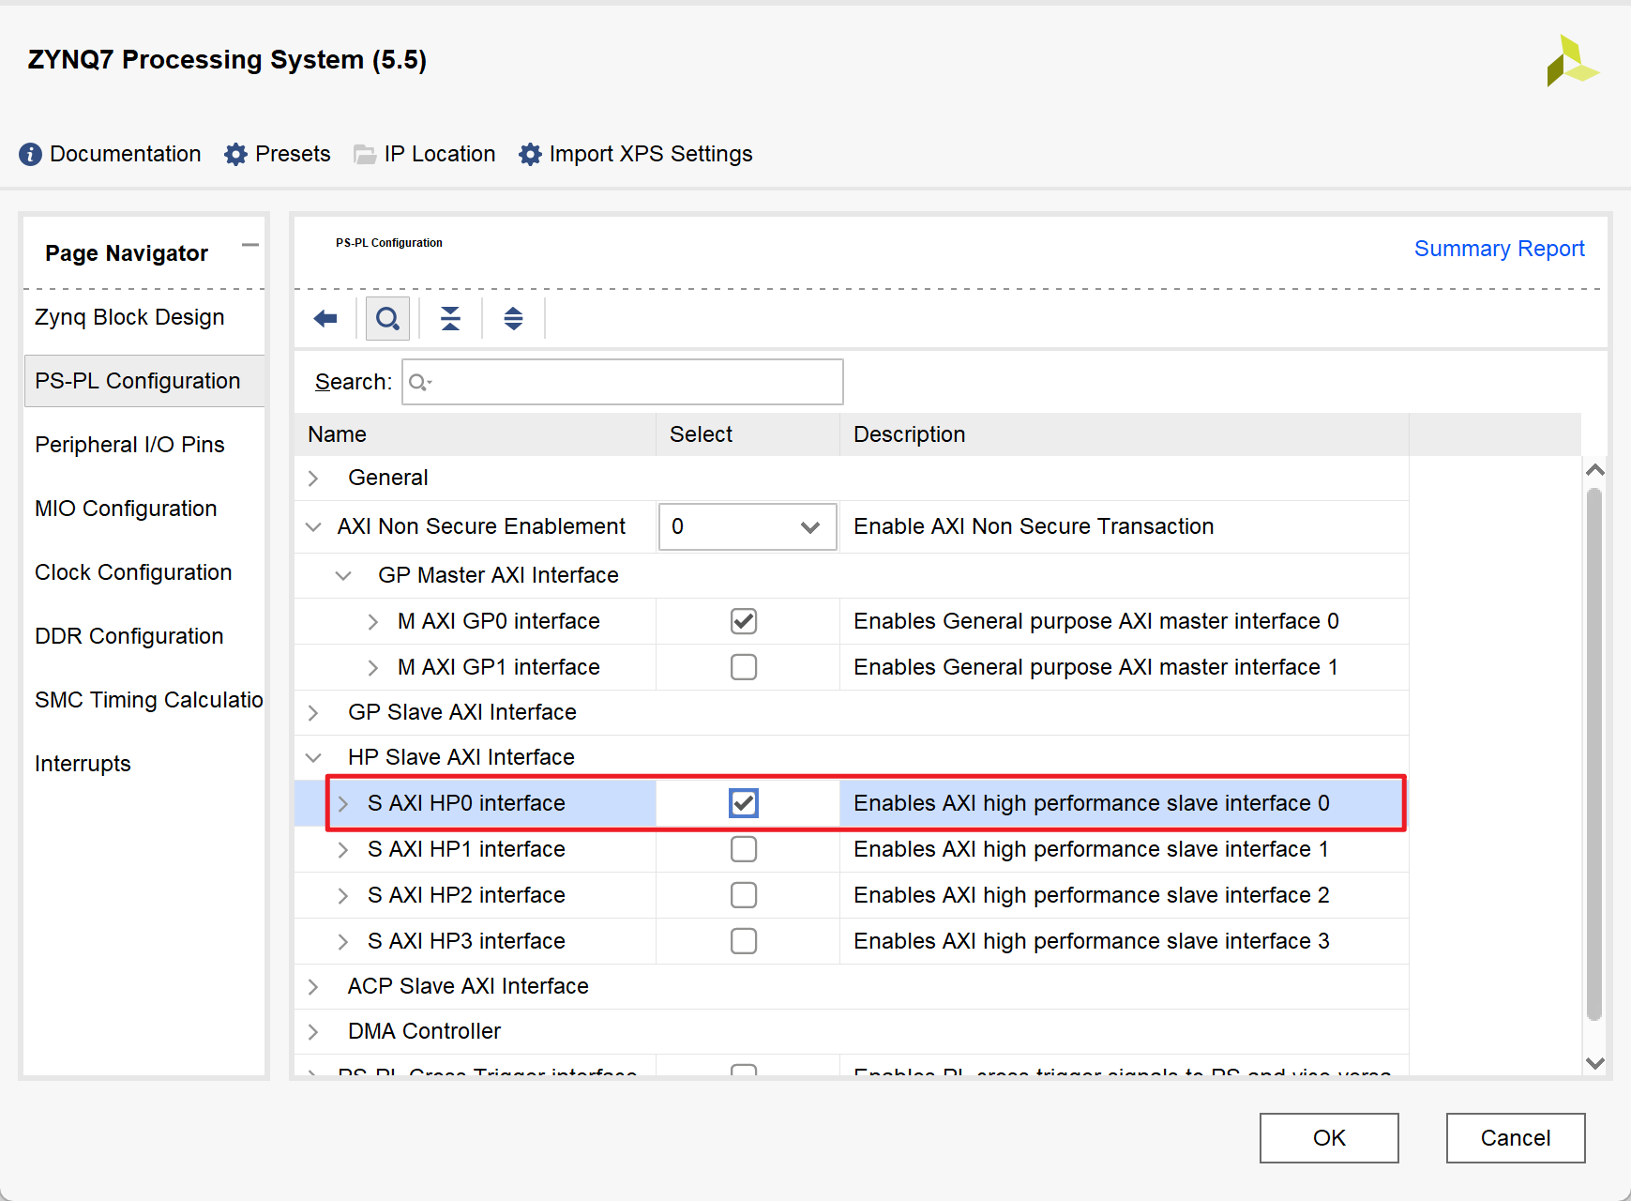Open the Interrupts page
This screenshot has height=1201, width=1631.
(83, 764)
